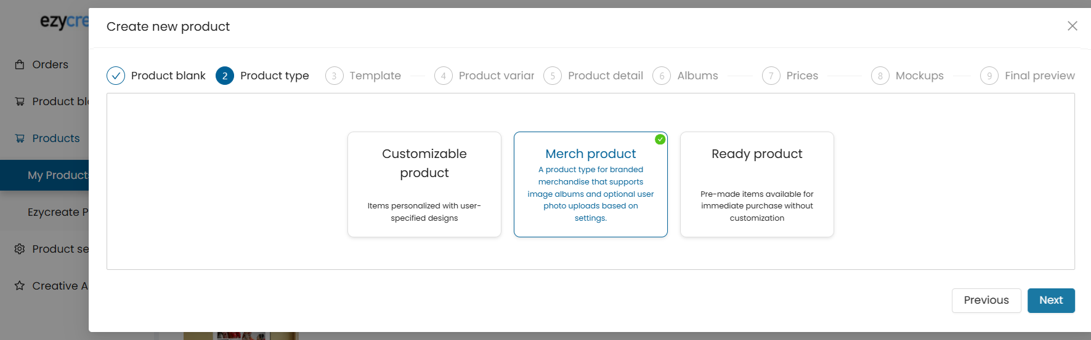This screenshot has height=340, width=1091.
Task: Click the green check badge on Merch product
Action: 660,140
